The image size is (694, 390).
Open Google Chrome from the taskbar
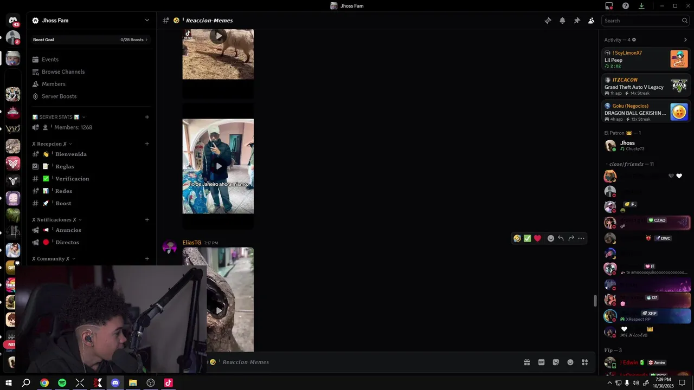coord(44,383)
